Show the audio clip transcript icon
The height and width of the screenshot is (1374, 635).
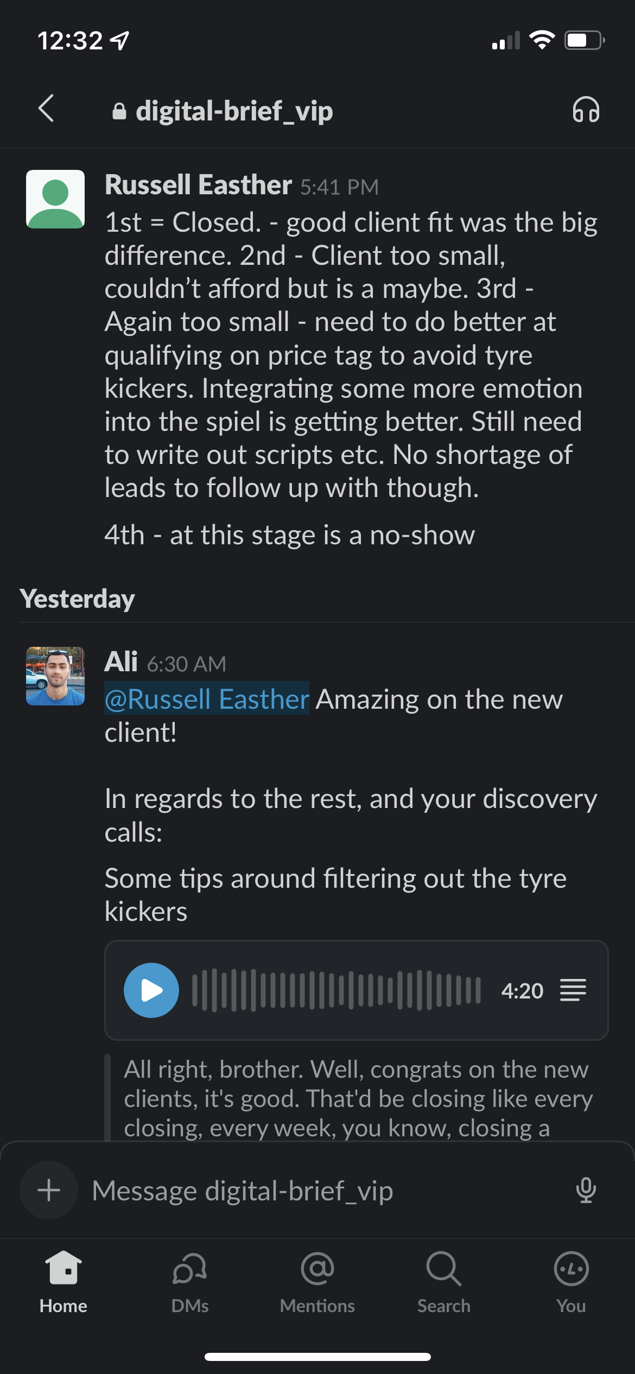pyautogui.click(x=573, y=990)
